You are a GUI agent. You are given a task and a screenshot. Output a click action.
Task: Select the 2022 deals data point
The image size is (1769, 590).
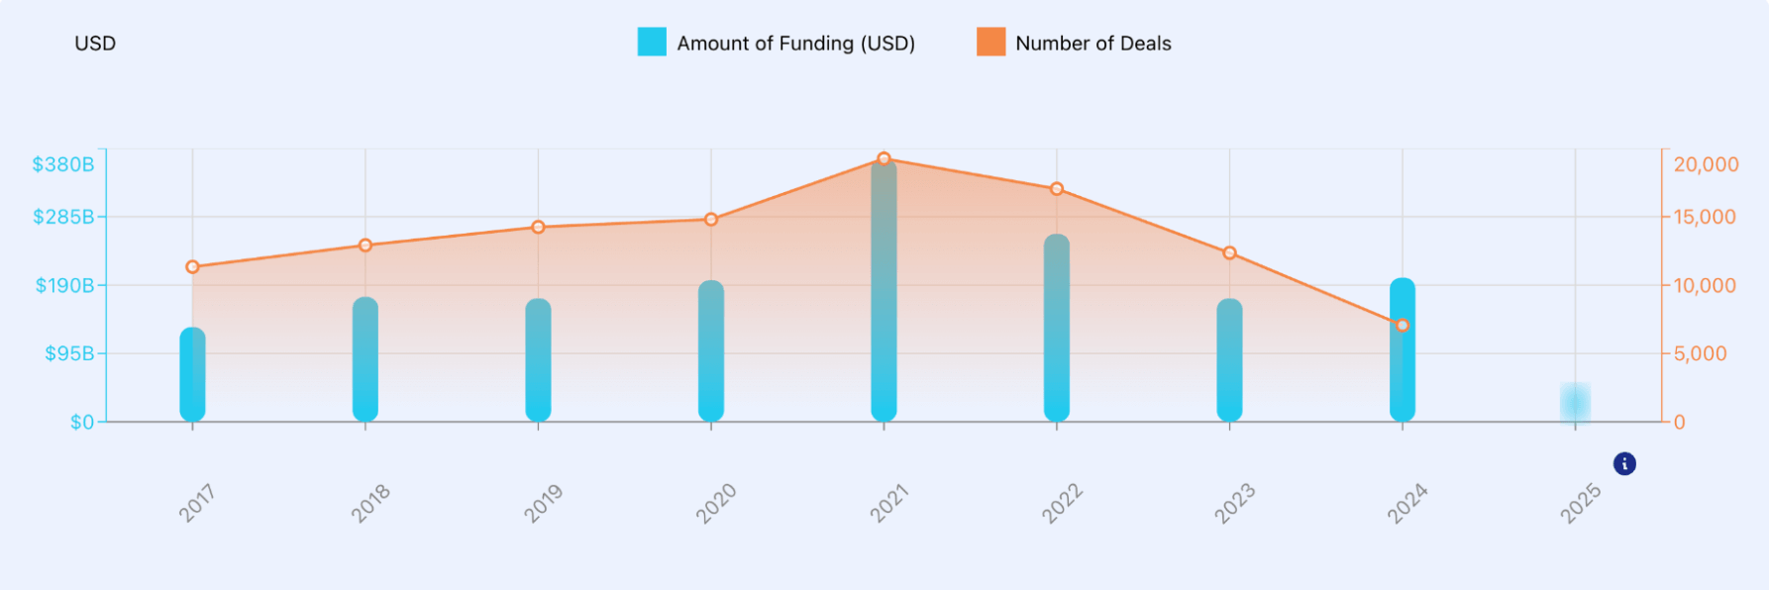coord(1057,189)
